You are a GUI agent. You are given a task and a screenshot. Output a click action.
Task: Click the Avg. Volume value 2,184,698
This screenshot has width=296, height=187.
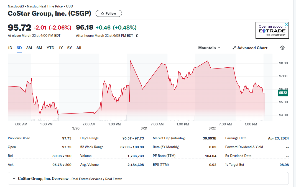(136, 165)
